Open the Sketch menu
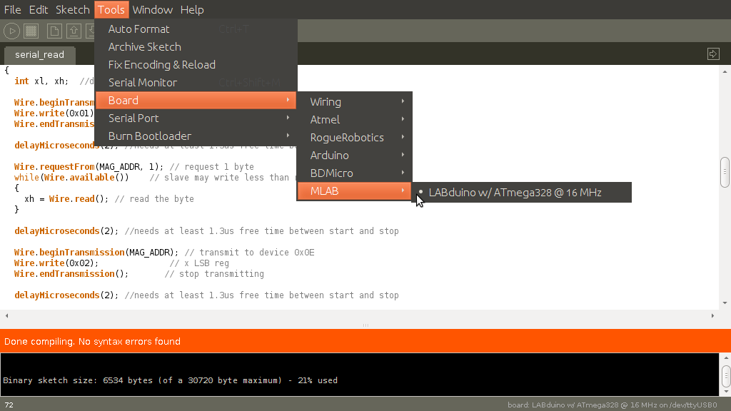 (73, 9)
